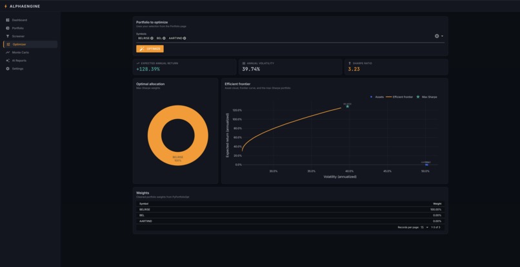Screen dimensions: 520x267
Task: Click the Max Sharpe star marker on chart
Action: click(x=347, y=107)
